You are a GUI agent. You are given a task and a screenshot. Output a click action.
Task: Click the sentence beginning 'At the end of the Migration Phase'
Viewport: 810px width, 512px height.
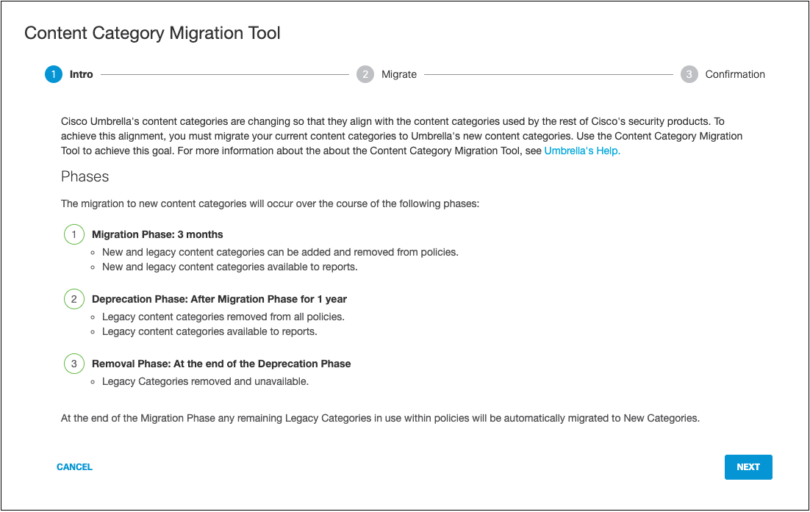[380, 418]
